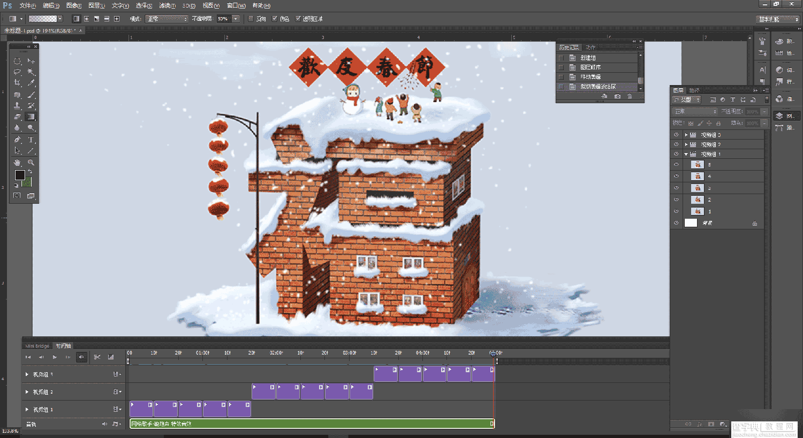Select the History Brush tool
This screenshot has height=438, width=803.
click(x=31, y=106)
